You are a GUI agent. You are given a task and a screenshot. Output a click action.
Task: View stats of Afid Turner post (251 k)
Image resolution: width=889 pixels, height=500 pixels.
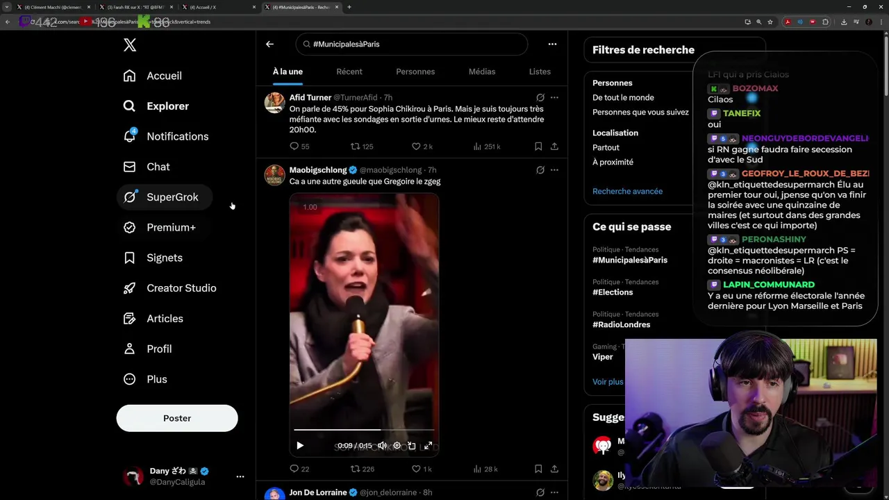click(486, 147)
